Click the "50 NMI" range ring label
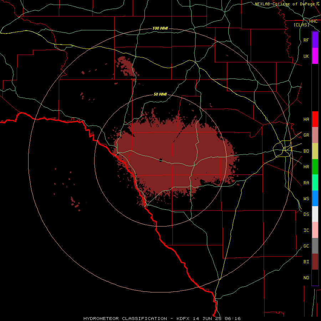This screenshot has height=321, width=321. (x=160, y=94)
